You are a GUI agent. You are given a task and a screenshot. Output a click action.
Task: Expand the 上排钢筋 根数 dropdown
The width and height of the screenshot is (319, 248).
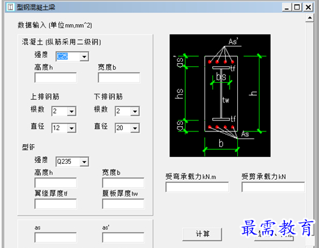[x=72, y=111]
